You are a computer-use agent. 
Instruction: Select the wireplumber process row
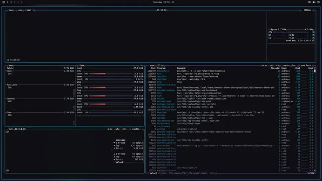[230, 124]
